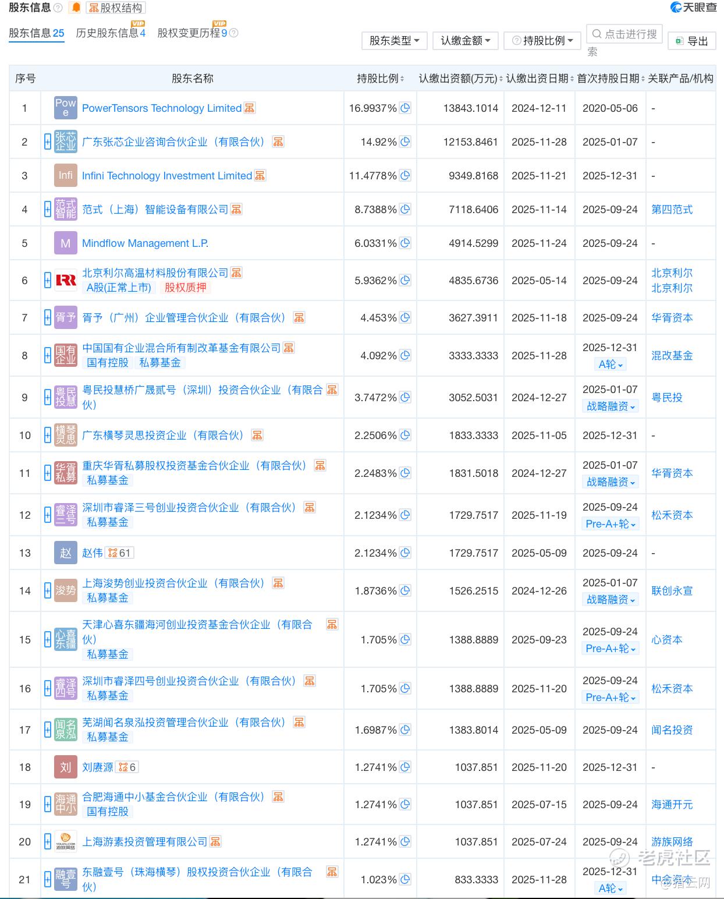This screenshot has width=724, height=899.
Task: Open the help icon next to 股东信息 title
Action: 58,8
